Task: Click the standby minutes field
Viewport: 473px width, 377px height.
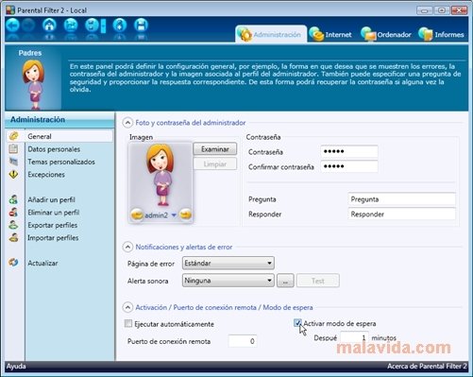Action: point(355,337)
